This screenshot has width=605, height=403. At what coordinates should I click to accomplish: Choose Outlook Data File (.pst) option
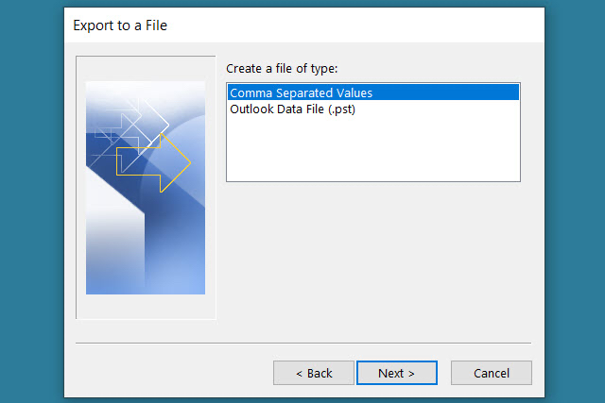[292, 109]
